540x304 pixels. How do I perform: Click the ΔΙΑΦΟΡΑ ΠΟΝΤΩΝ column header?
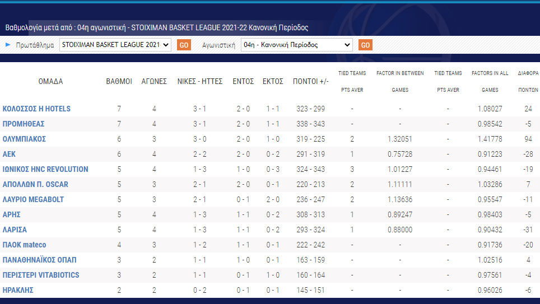[528, 82]
